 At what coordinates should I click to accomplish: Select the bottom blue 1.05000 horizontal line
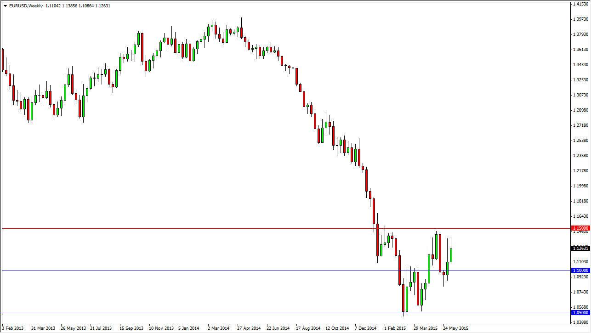tap(285, 313)
